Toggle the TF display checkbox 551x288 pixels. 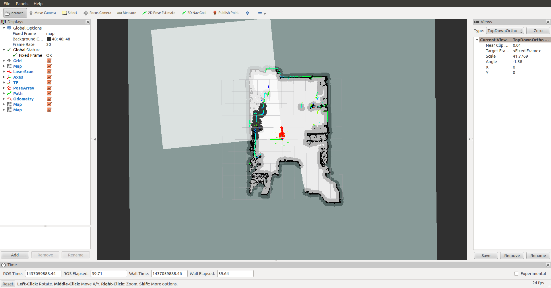point(49,82)
